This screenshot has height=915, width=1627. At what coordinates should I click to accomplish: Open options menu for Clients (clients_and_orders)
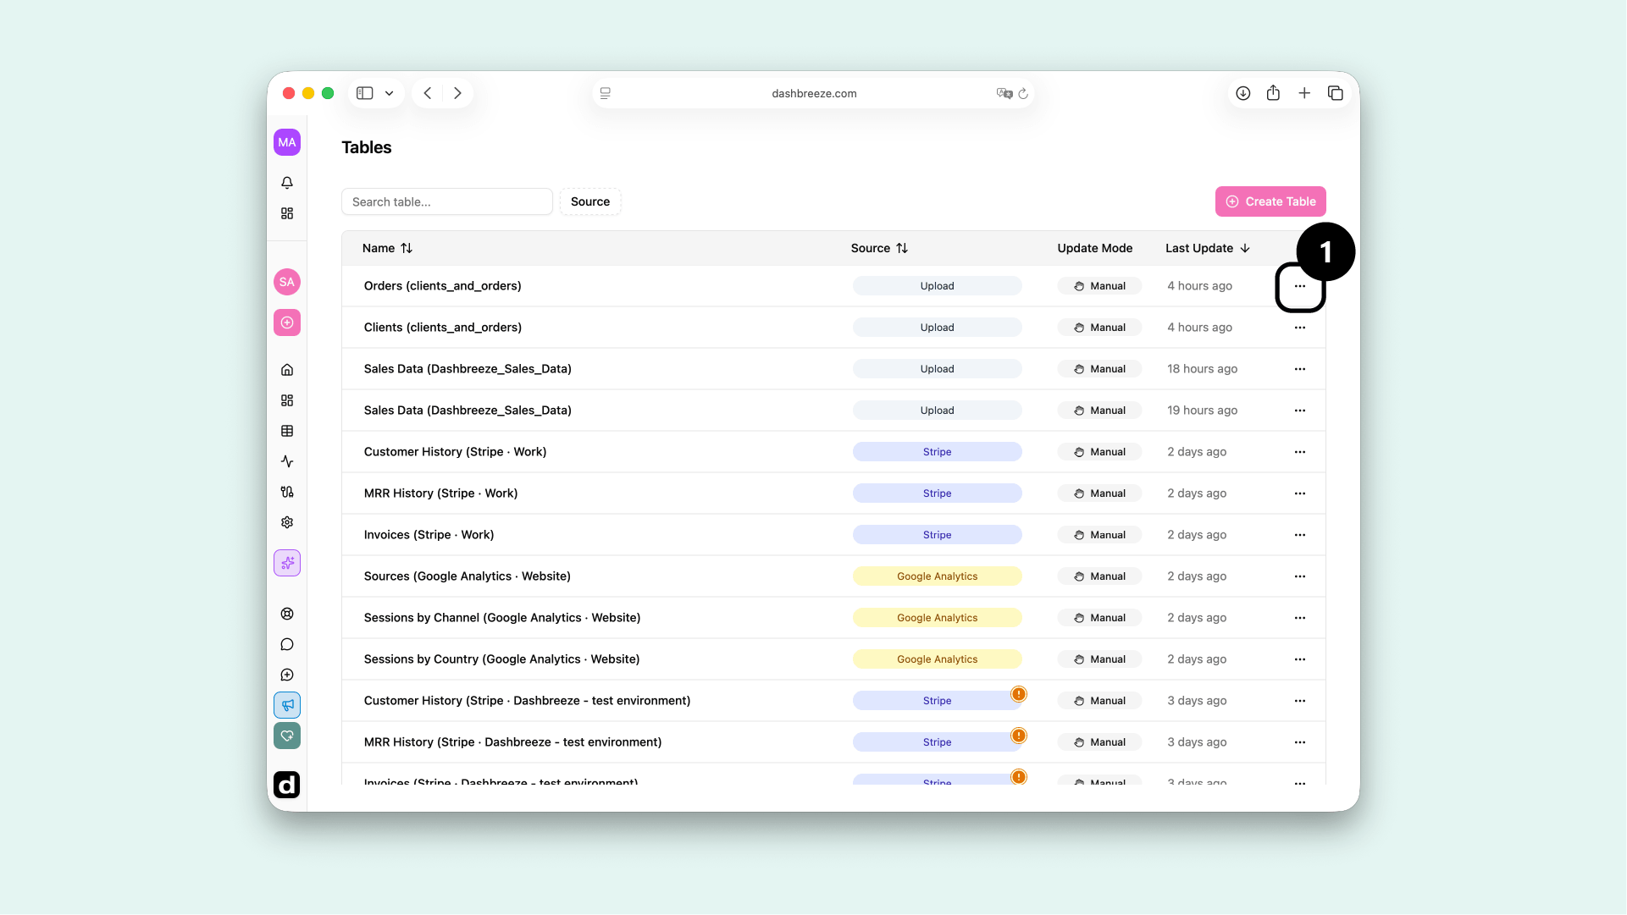(1300, 328)
